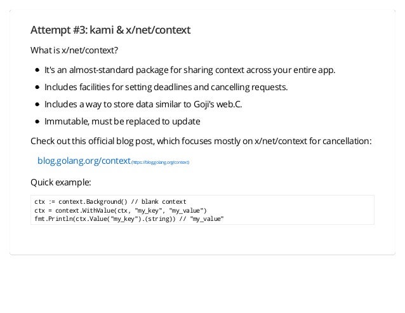This screenshot has height=313, width=405.
Task: Click the 'Quick example:' label
Action: tap(61, 182)
